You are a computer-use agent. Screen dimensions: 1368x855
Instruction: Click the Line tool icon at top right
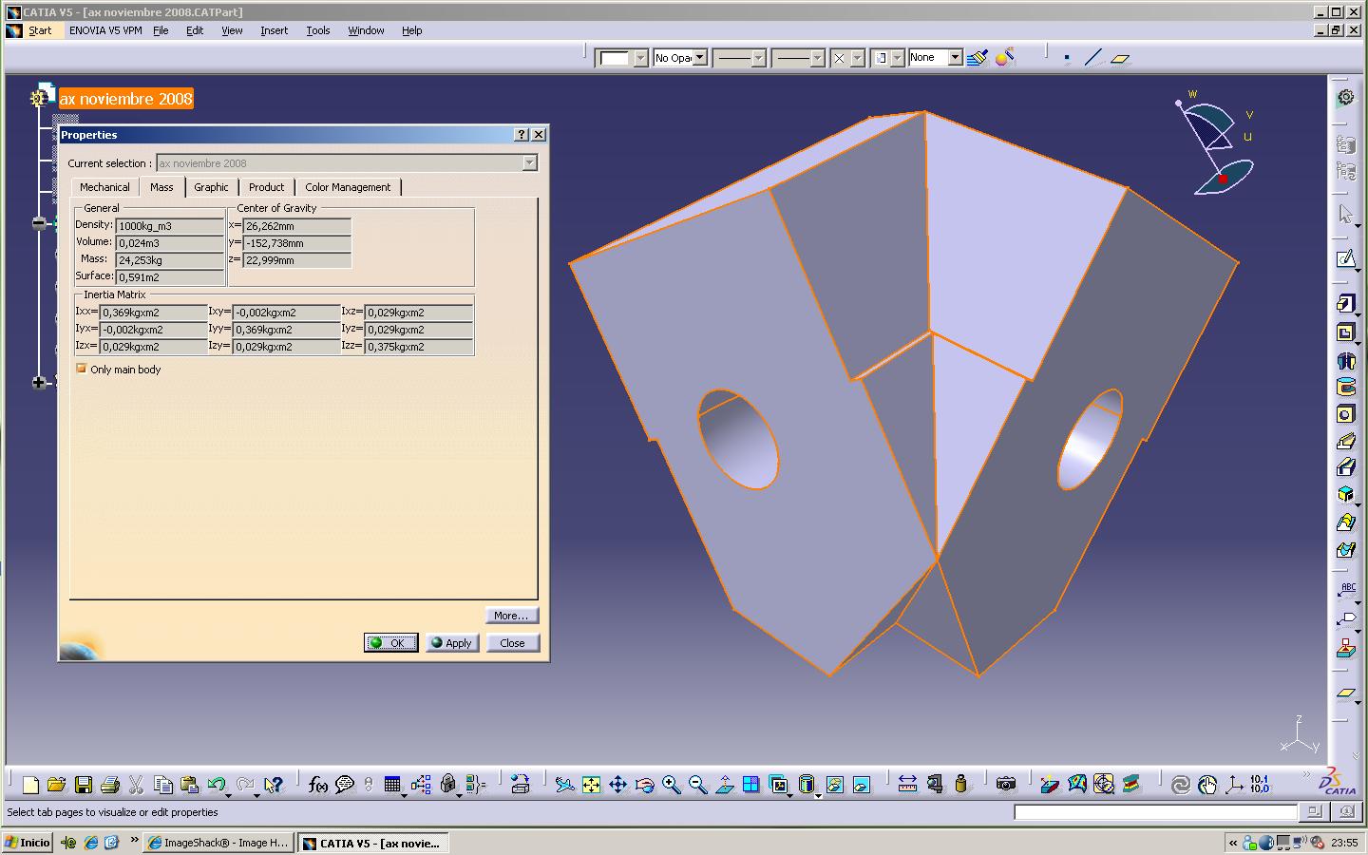(x=1092, y=58)
